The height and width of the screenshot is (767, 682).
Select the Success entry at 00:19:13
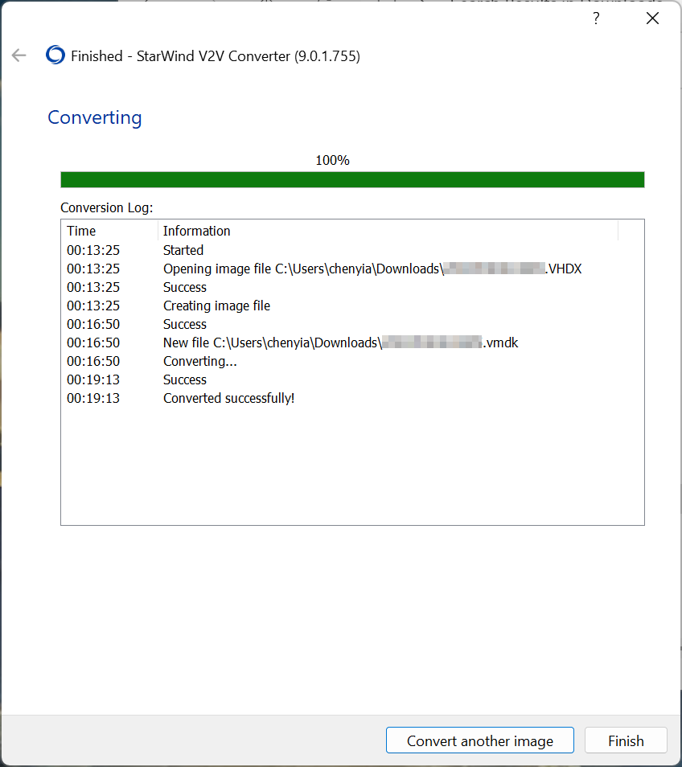352,379
